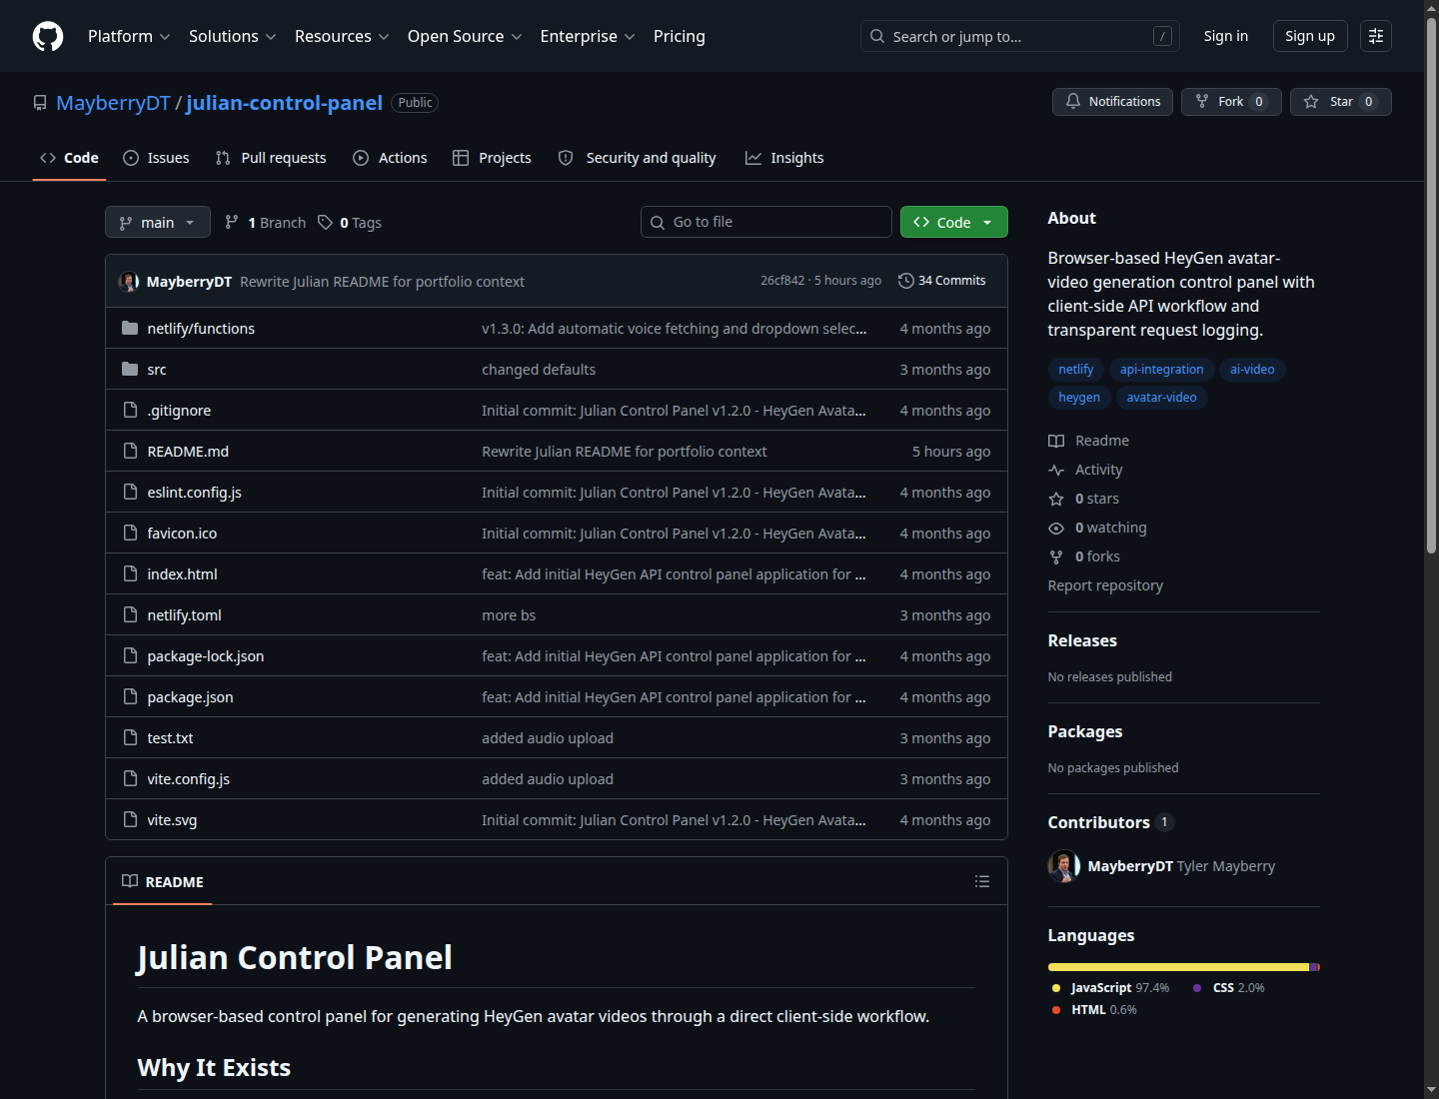Click the ai-video topic tag
Screen dimensions: 1439x1099
pos(1252,370)
